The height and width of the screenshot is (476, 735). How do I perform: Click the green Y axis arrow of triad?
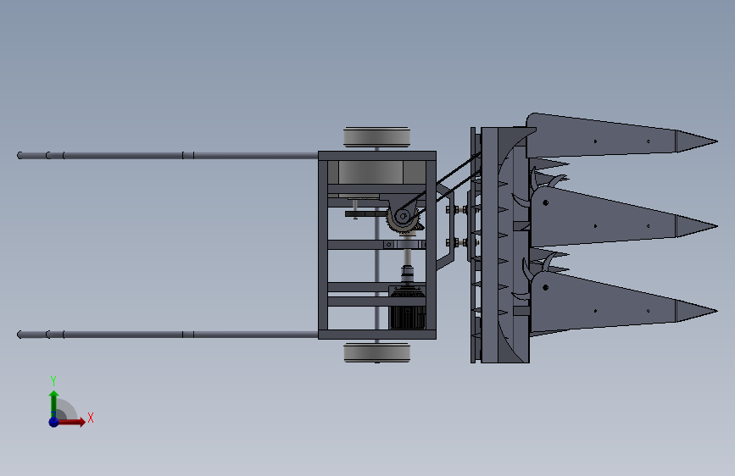pos(53,404)
